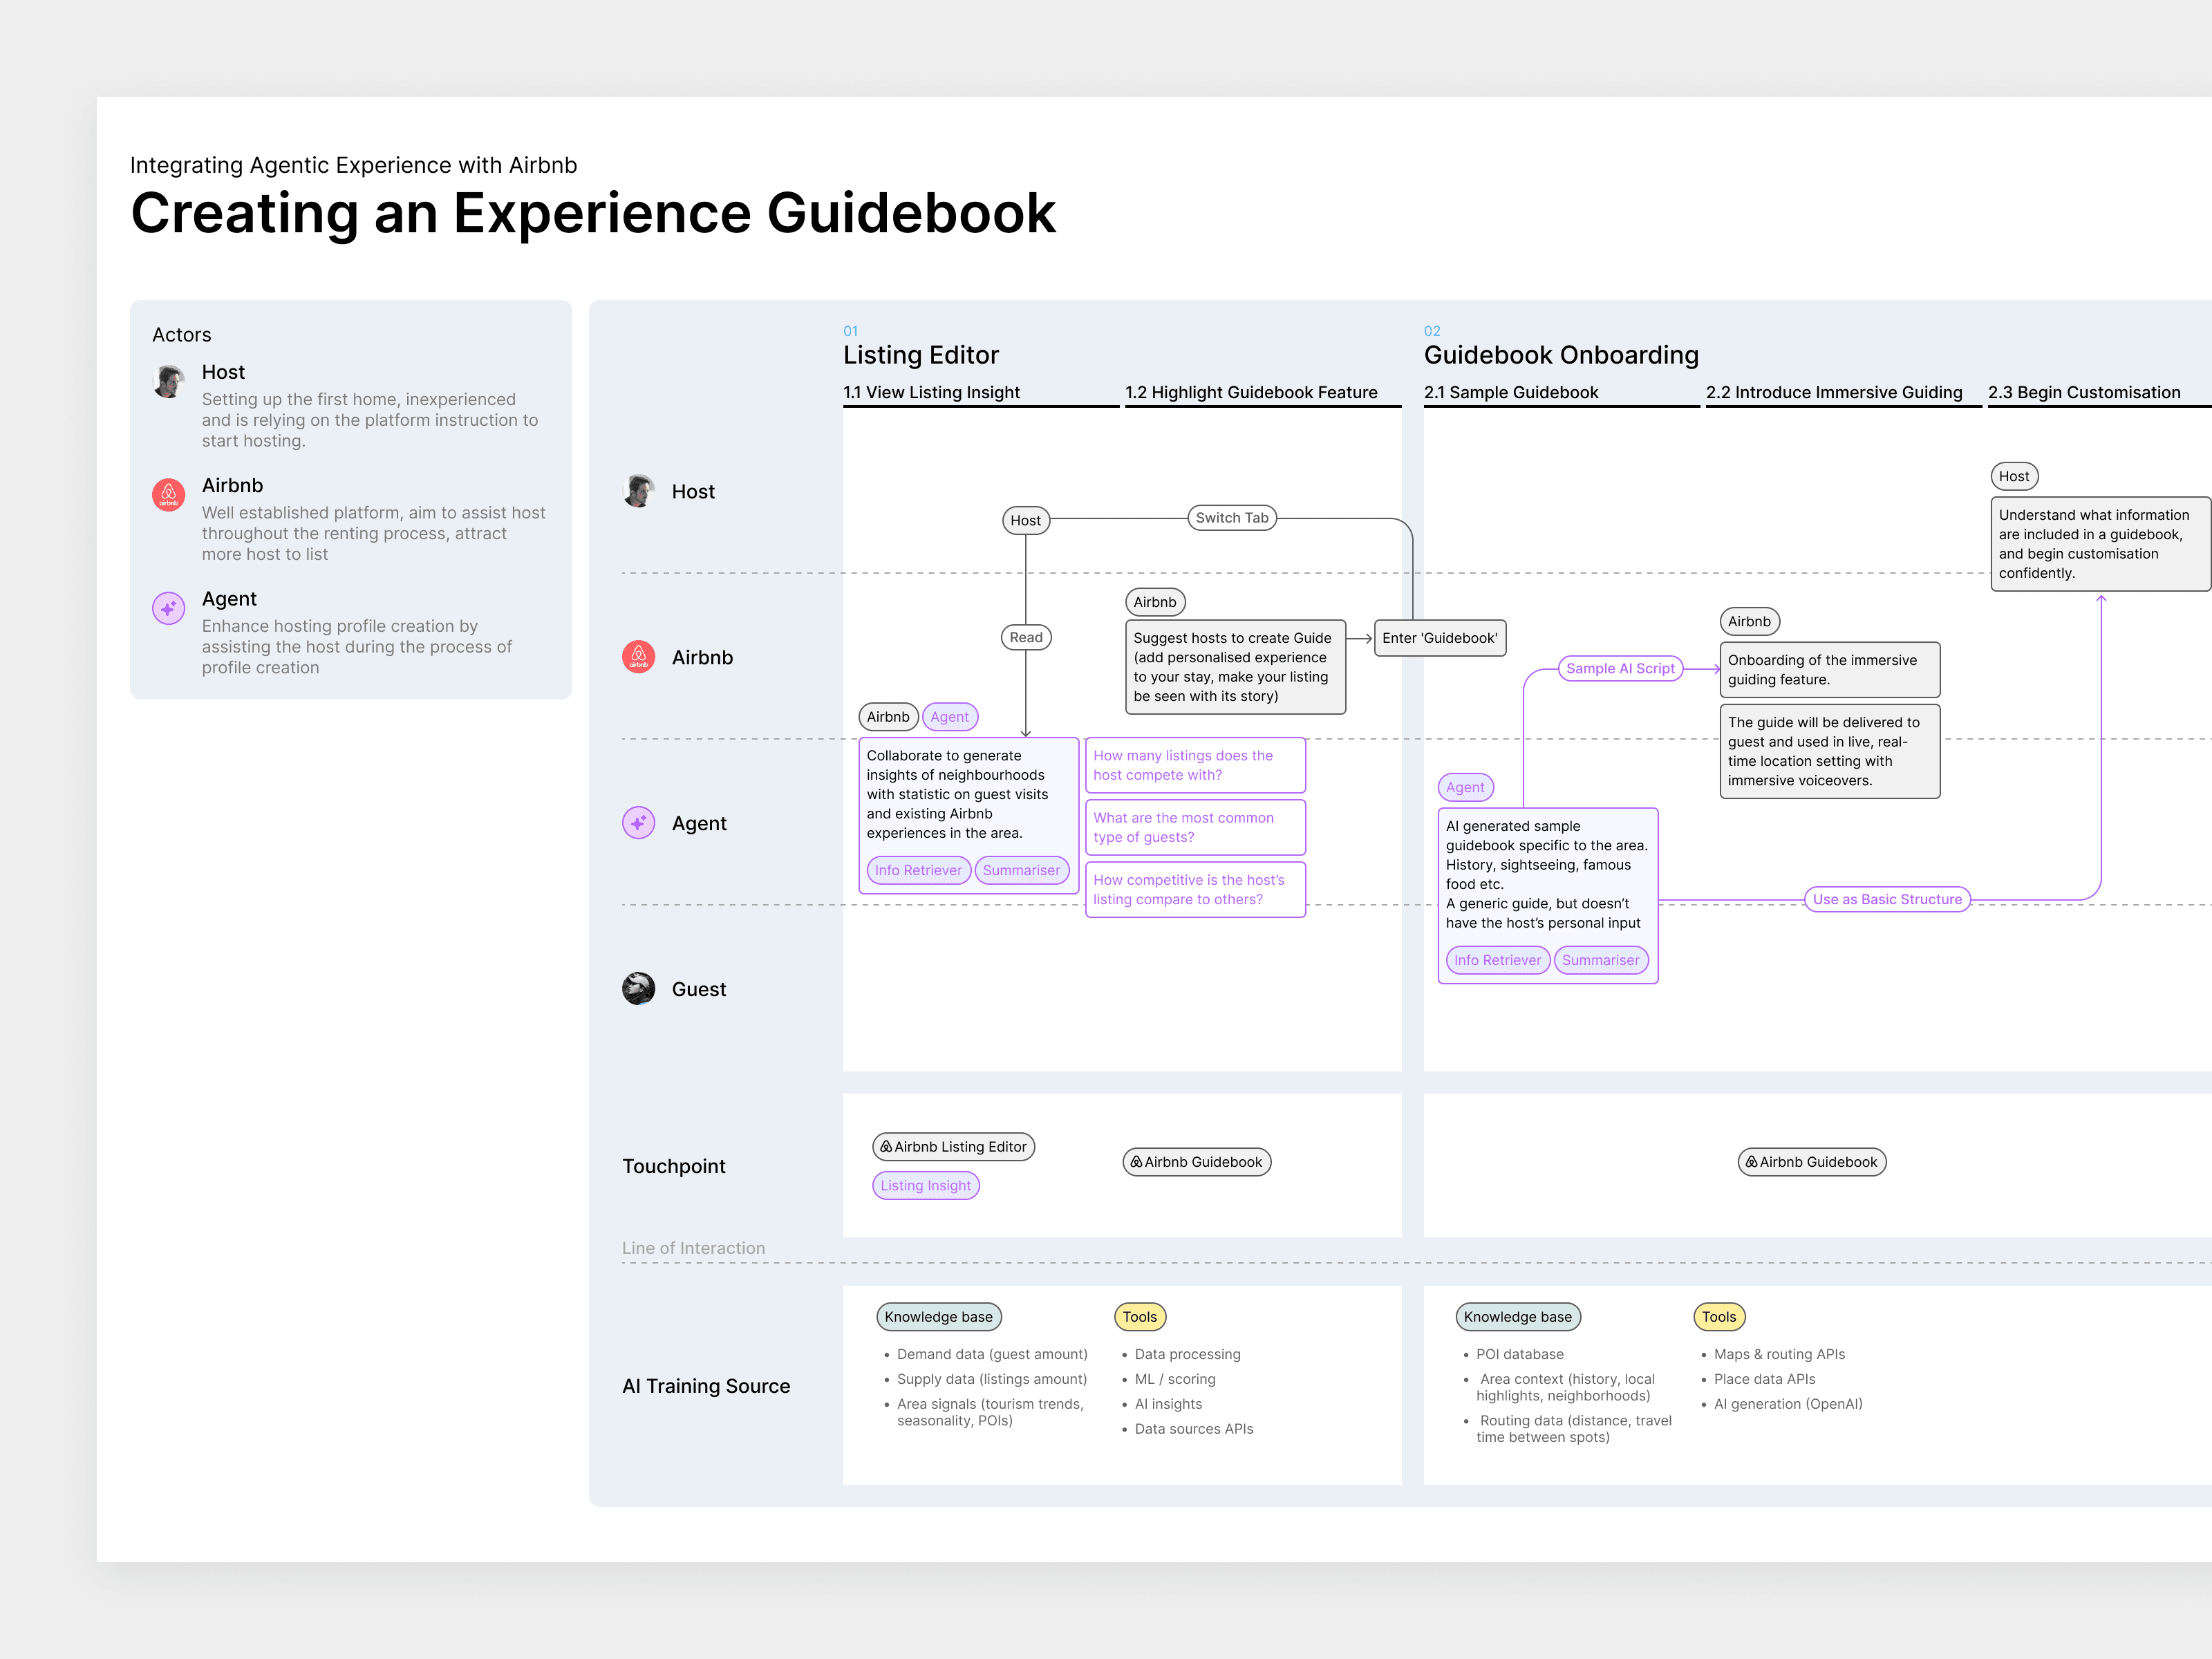Open the 1.1 View Listing Insight column header
The height and width of the screenshot is (1659, 2212).
931,392
